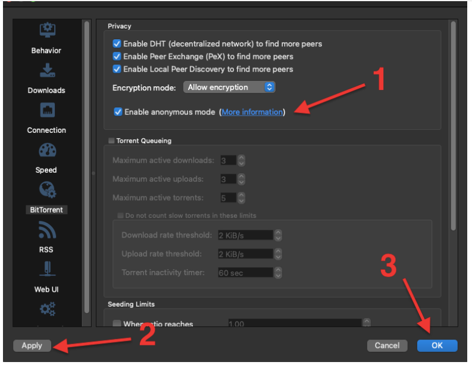Click the Upload rate threshold field
Viewport: 472px width, 368px height.
[x=246, y=254]
